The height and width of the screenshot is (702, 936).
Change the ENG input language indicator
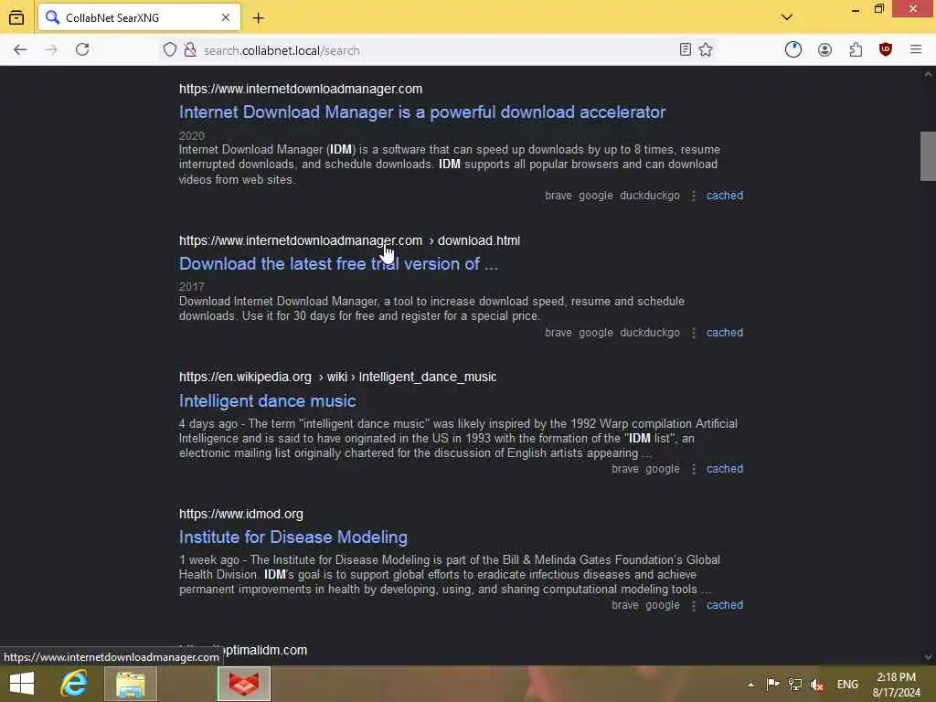tap(847, 685)
